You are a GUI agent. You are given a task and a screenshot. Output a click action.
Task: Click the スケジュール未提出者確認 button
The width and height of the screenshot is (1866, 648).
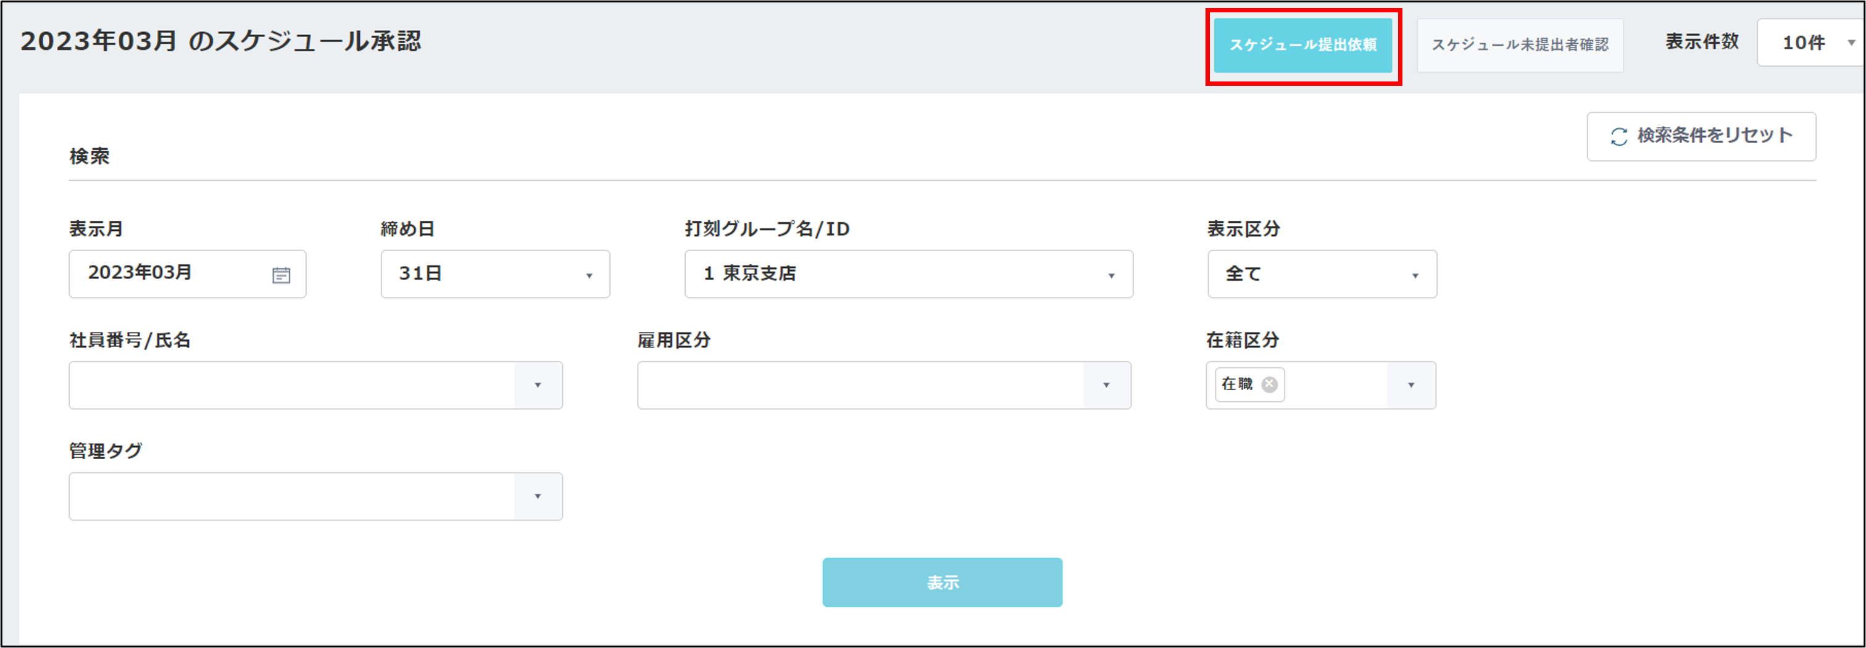(1520, 45)
